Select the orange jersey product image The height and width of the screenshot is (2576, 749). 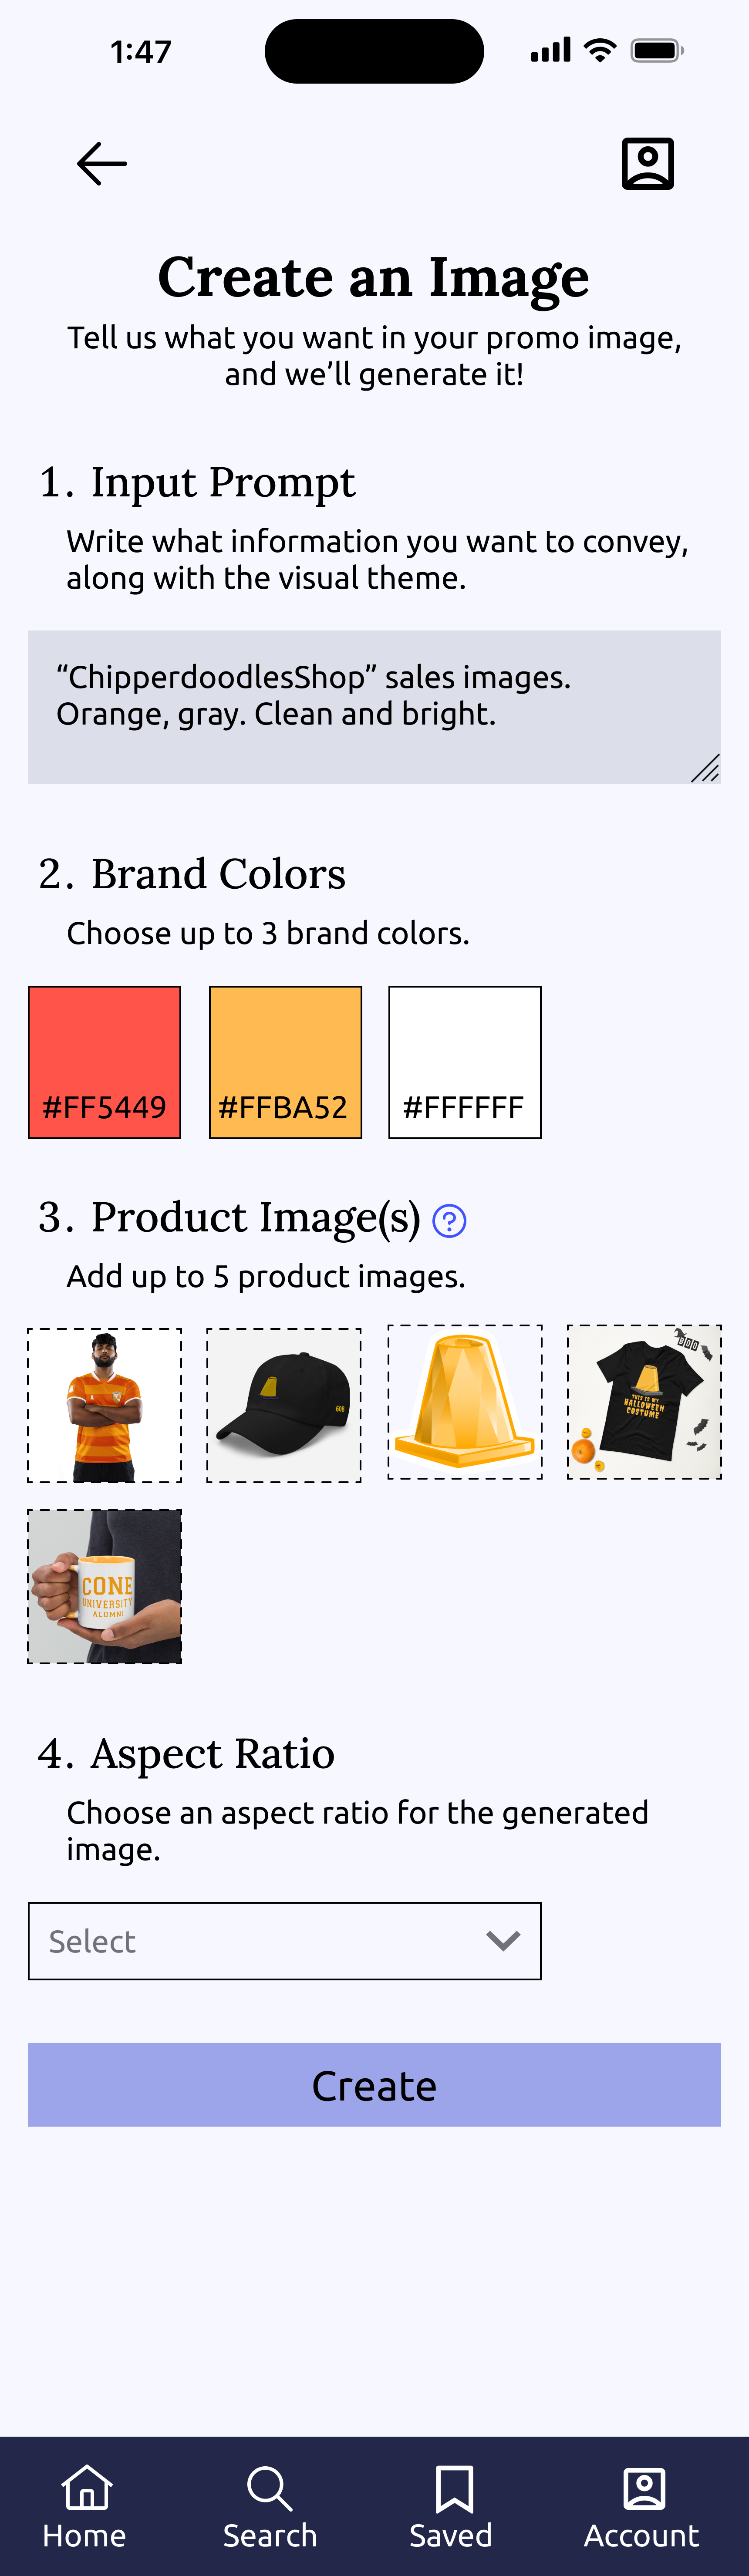click(104, 1405)
